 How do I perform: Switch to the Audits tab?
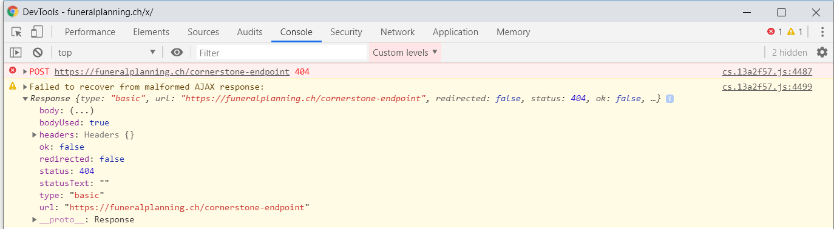[250, 32]
